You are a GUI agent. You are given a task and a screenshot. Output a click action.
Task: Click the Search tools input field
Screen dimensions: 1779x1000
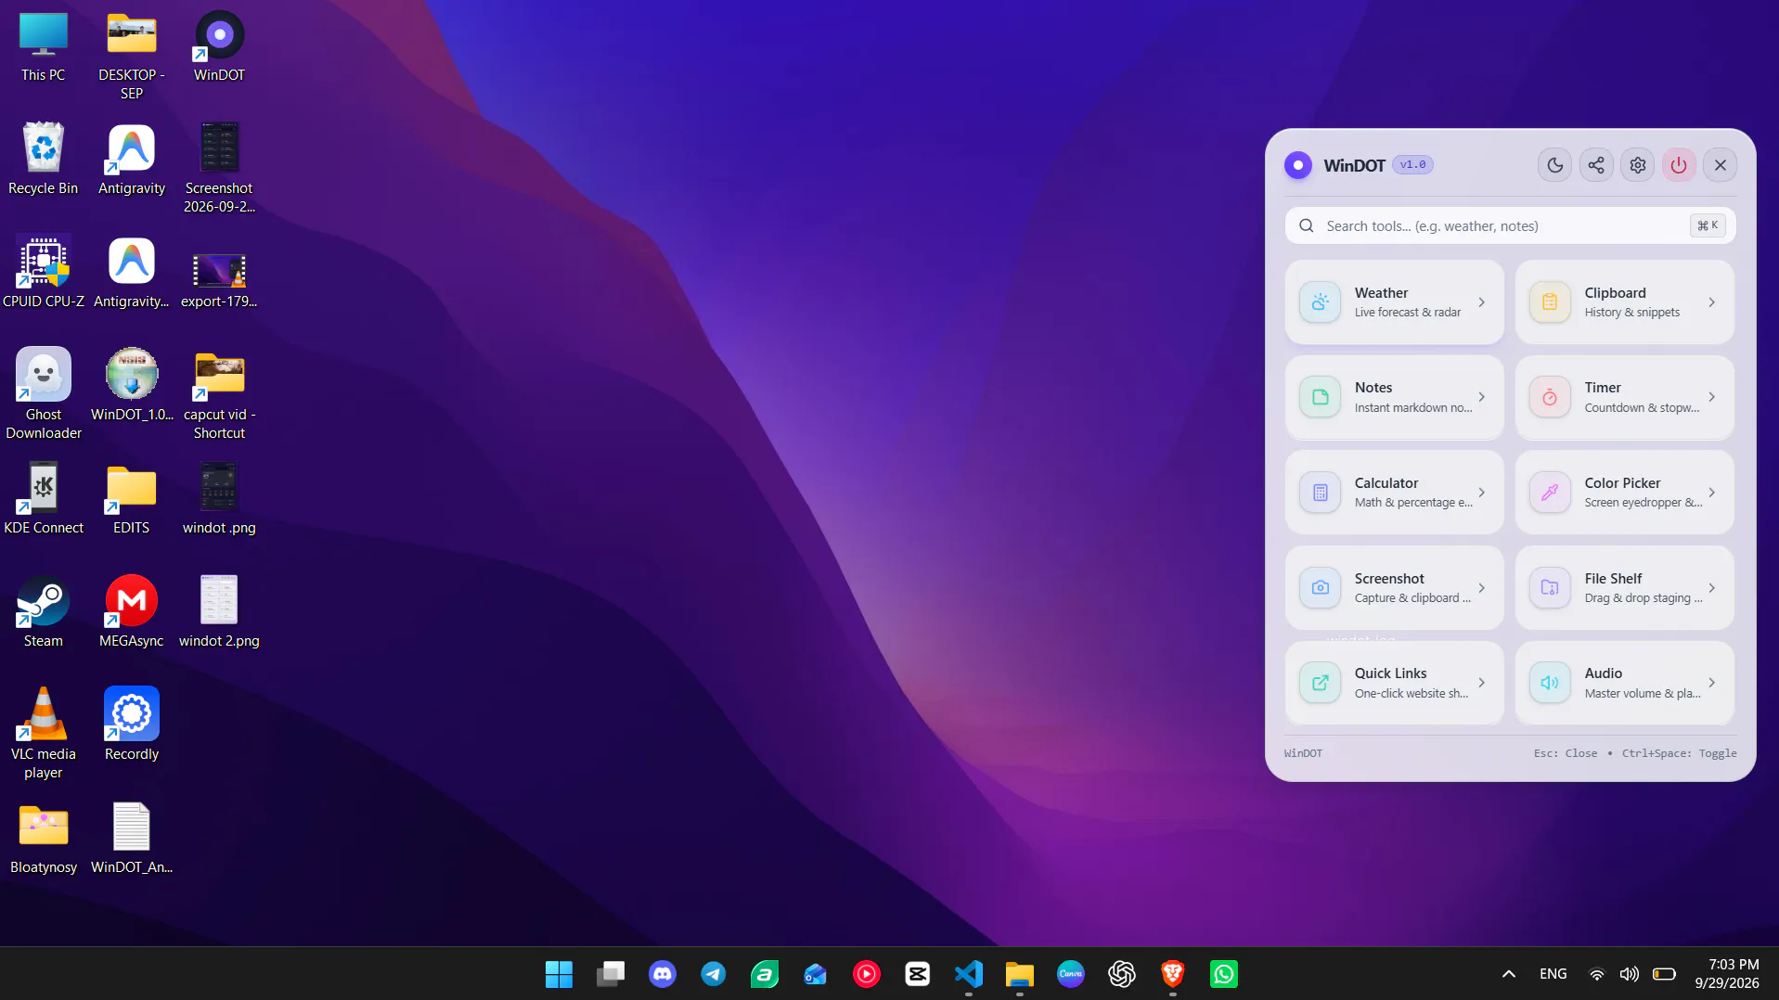(1510, 225)
